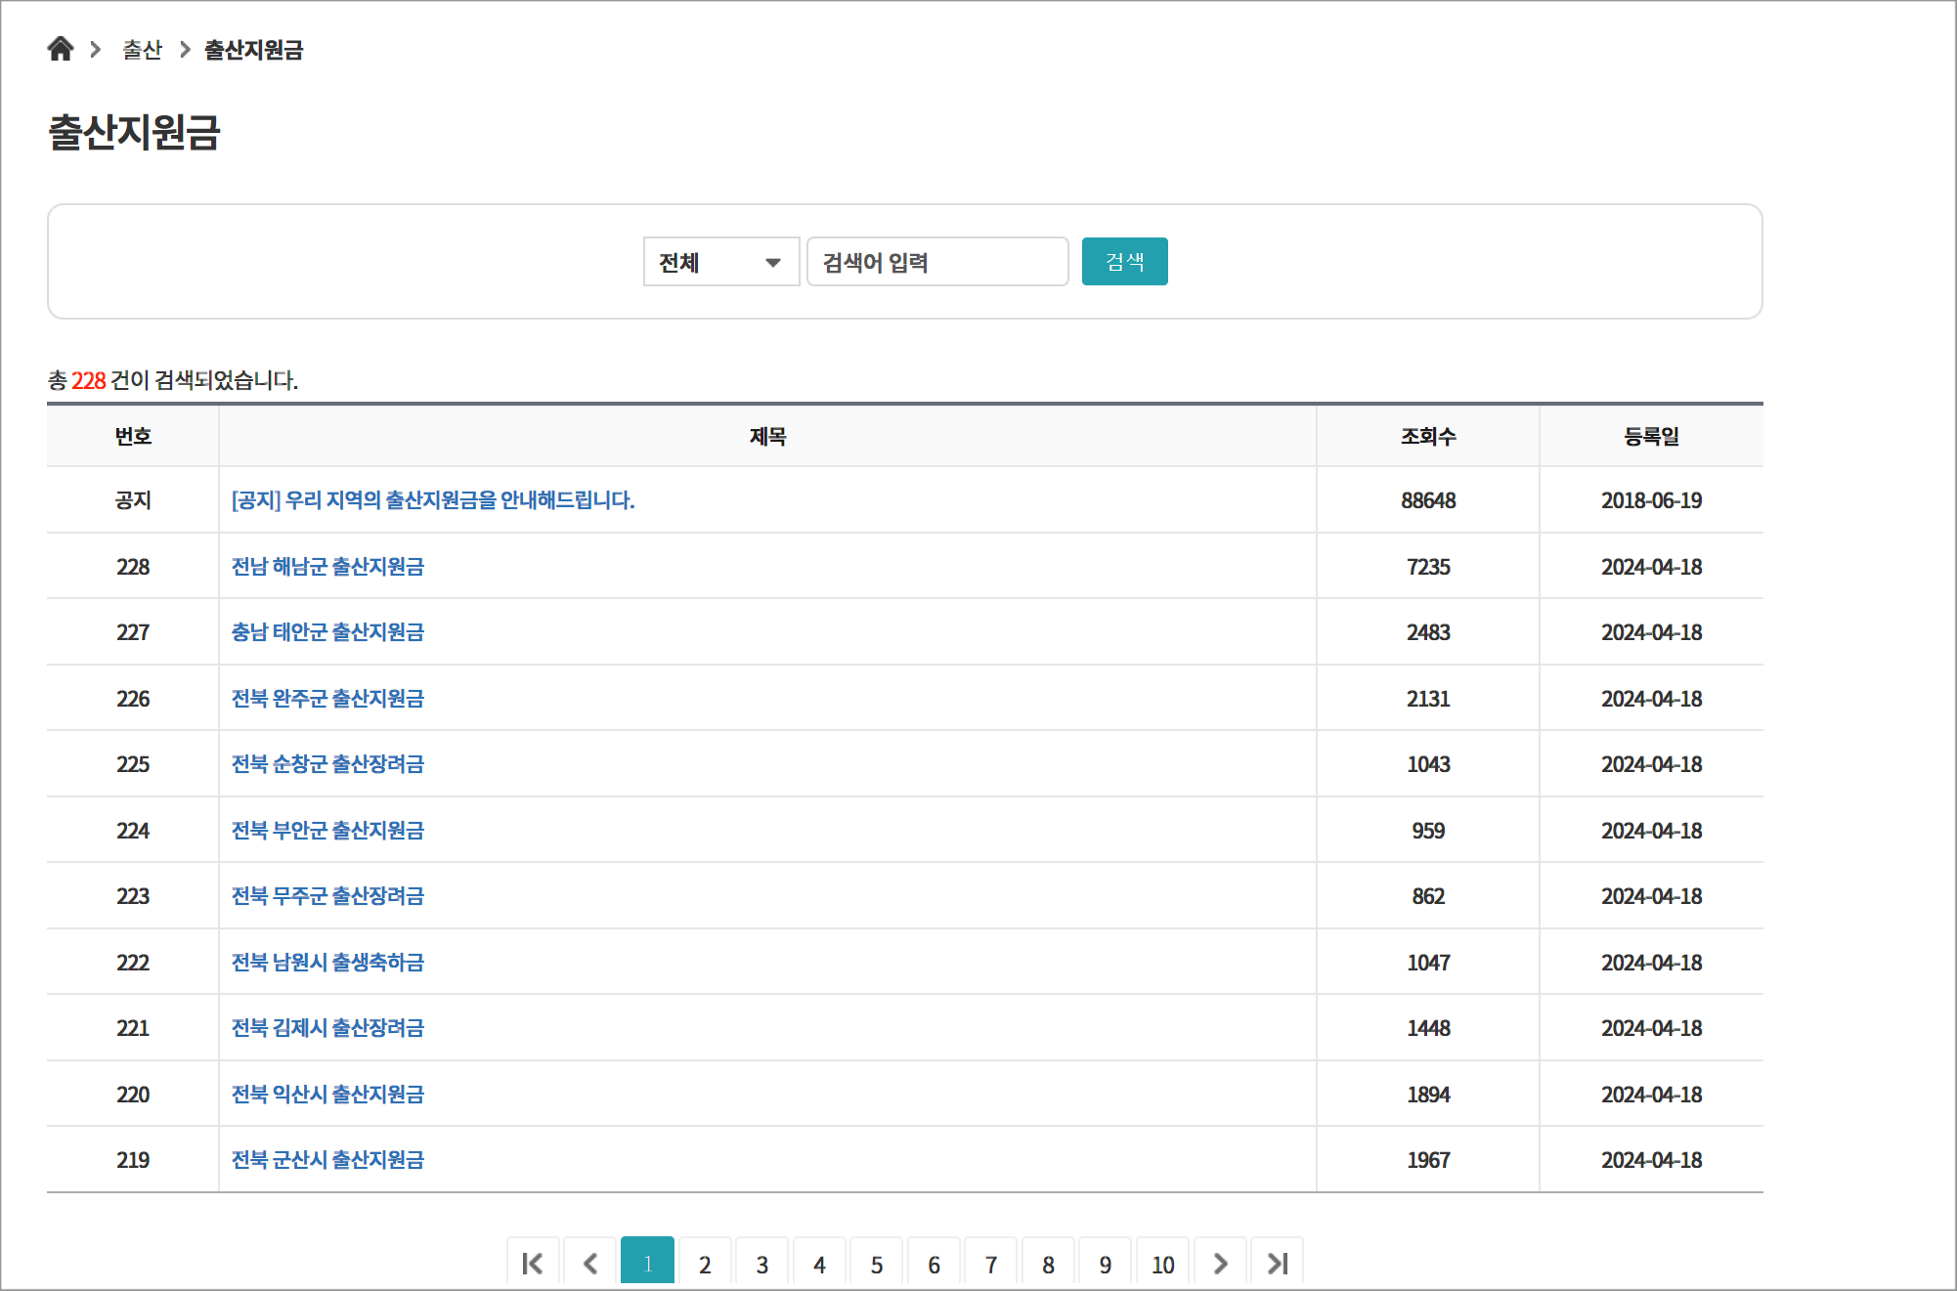1957x1291 pixels.
Task: Go to page 2 in pagination
Action: pos(705,1265)
